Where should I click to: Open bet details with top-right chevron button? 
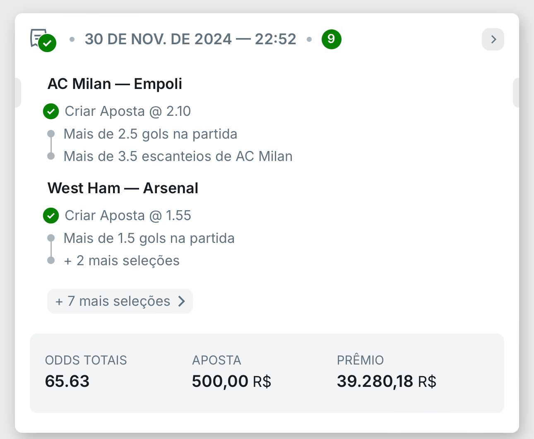pos(493,39)
